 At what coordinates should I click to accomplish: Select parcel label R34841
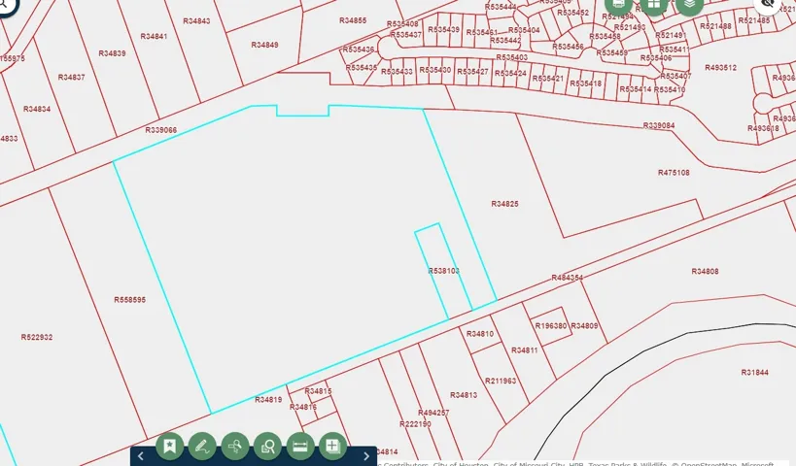[x=154, y=36]
